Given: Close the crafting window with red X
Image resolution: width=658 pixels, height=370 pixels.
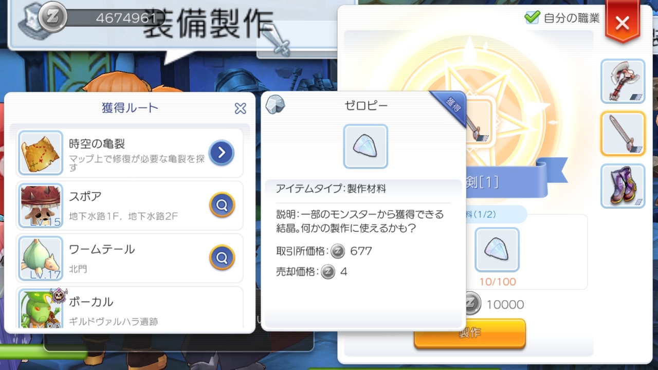Looking at the screenshot, I should (623, 23).
